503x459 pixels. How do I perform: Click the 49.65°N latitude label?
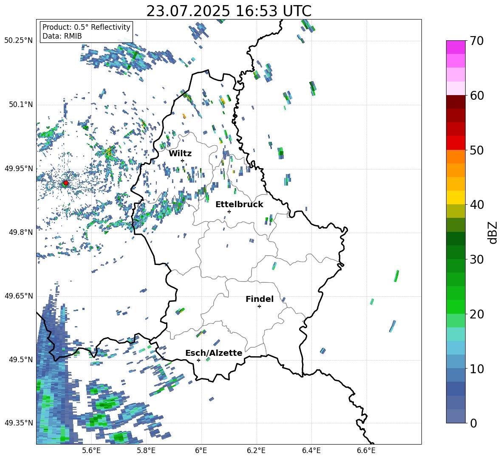coord(19,296)
